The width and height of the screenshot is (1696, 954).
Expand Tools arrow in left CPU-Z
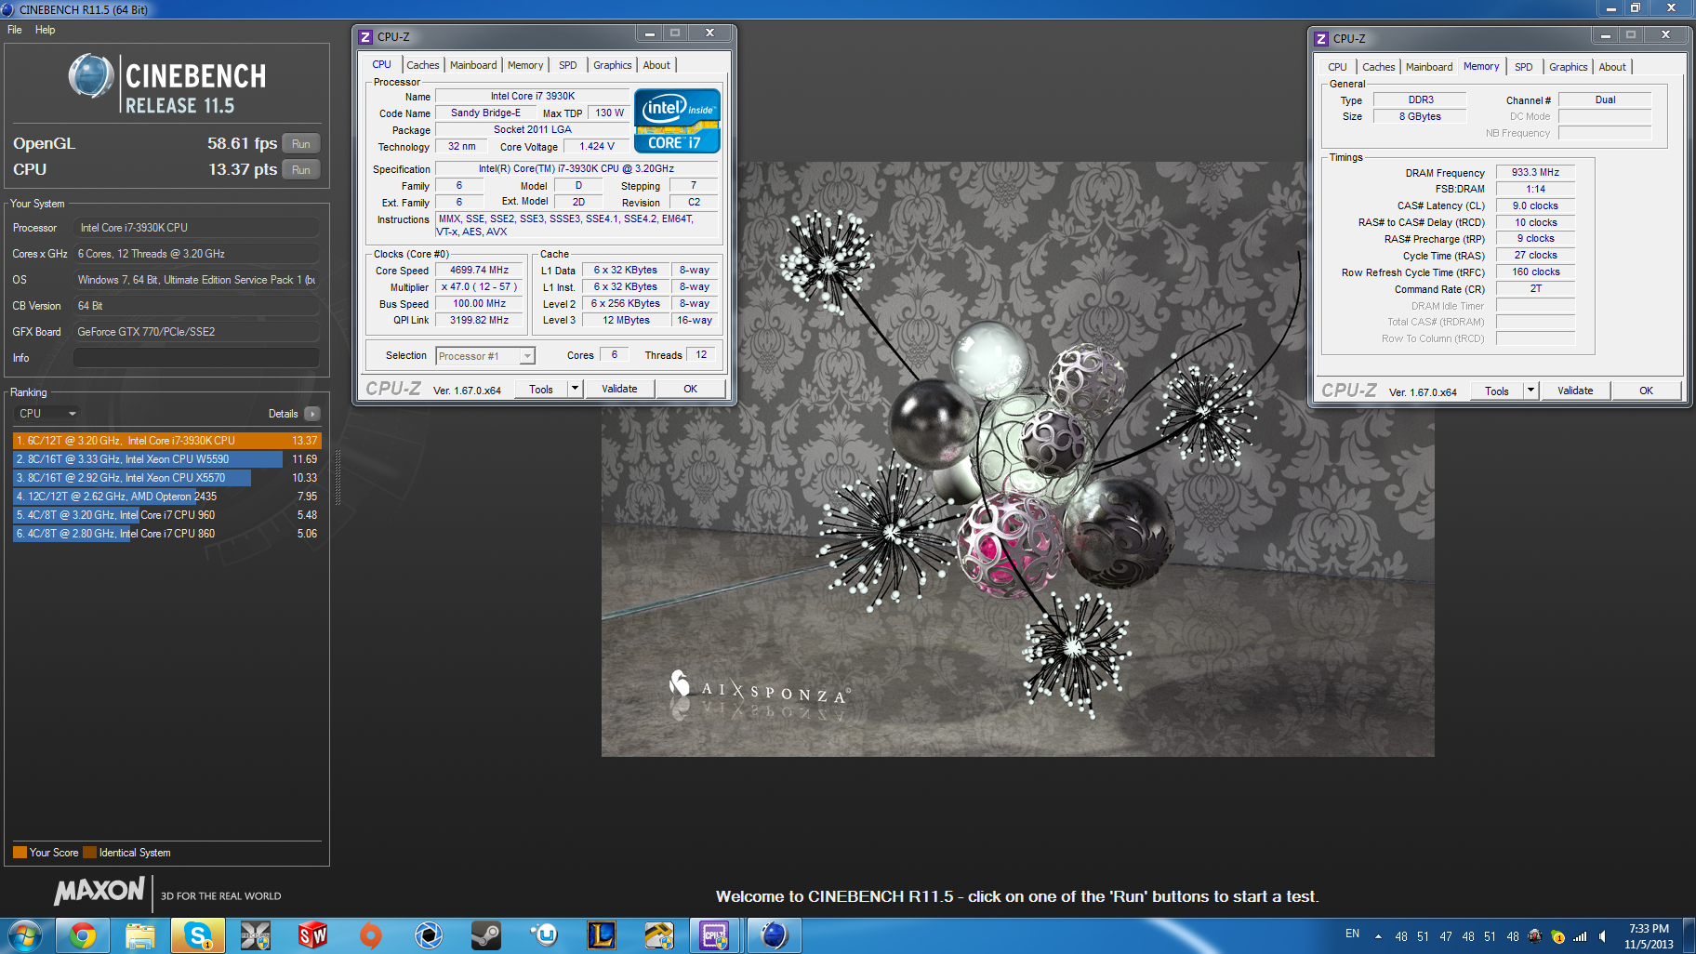click(575, 390)
